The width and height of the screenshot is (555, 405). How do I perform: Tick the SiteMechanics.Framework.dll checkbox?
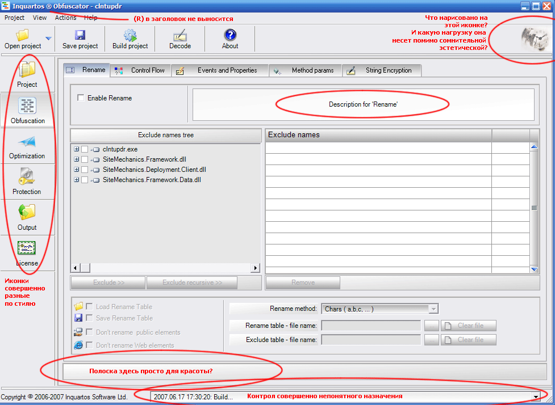tap(85, 159)
